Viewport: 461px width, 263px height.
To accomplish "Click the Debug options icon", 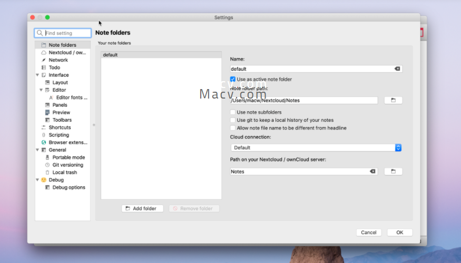I will (x=47, y=188).
